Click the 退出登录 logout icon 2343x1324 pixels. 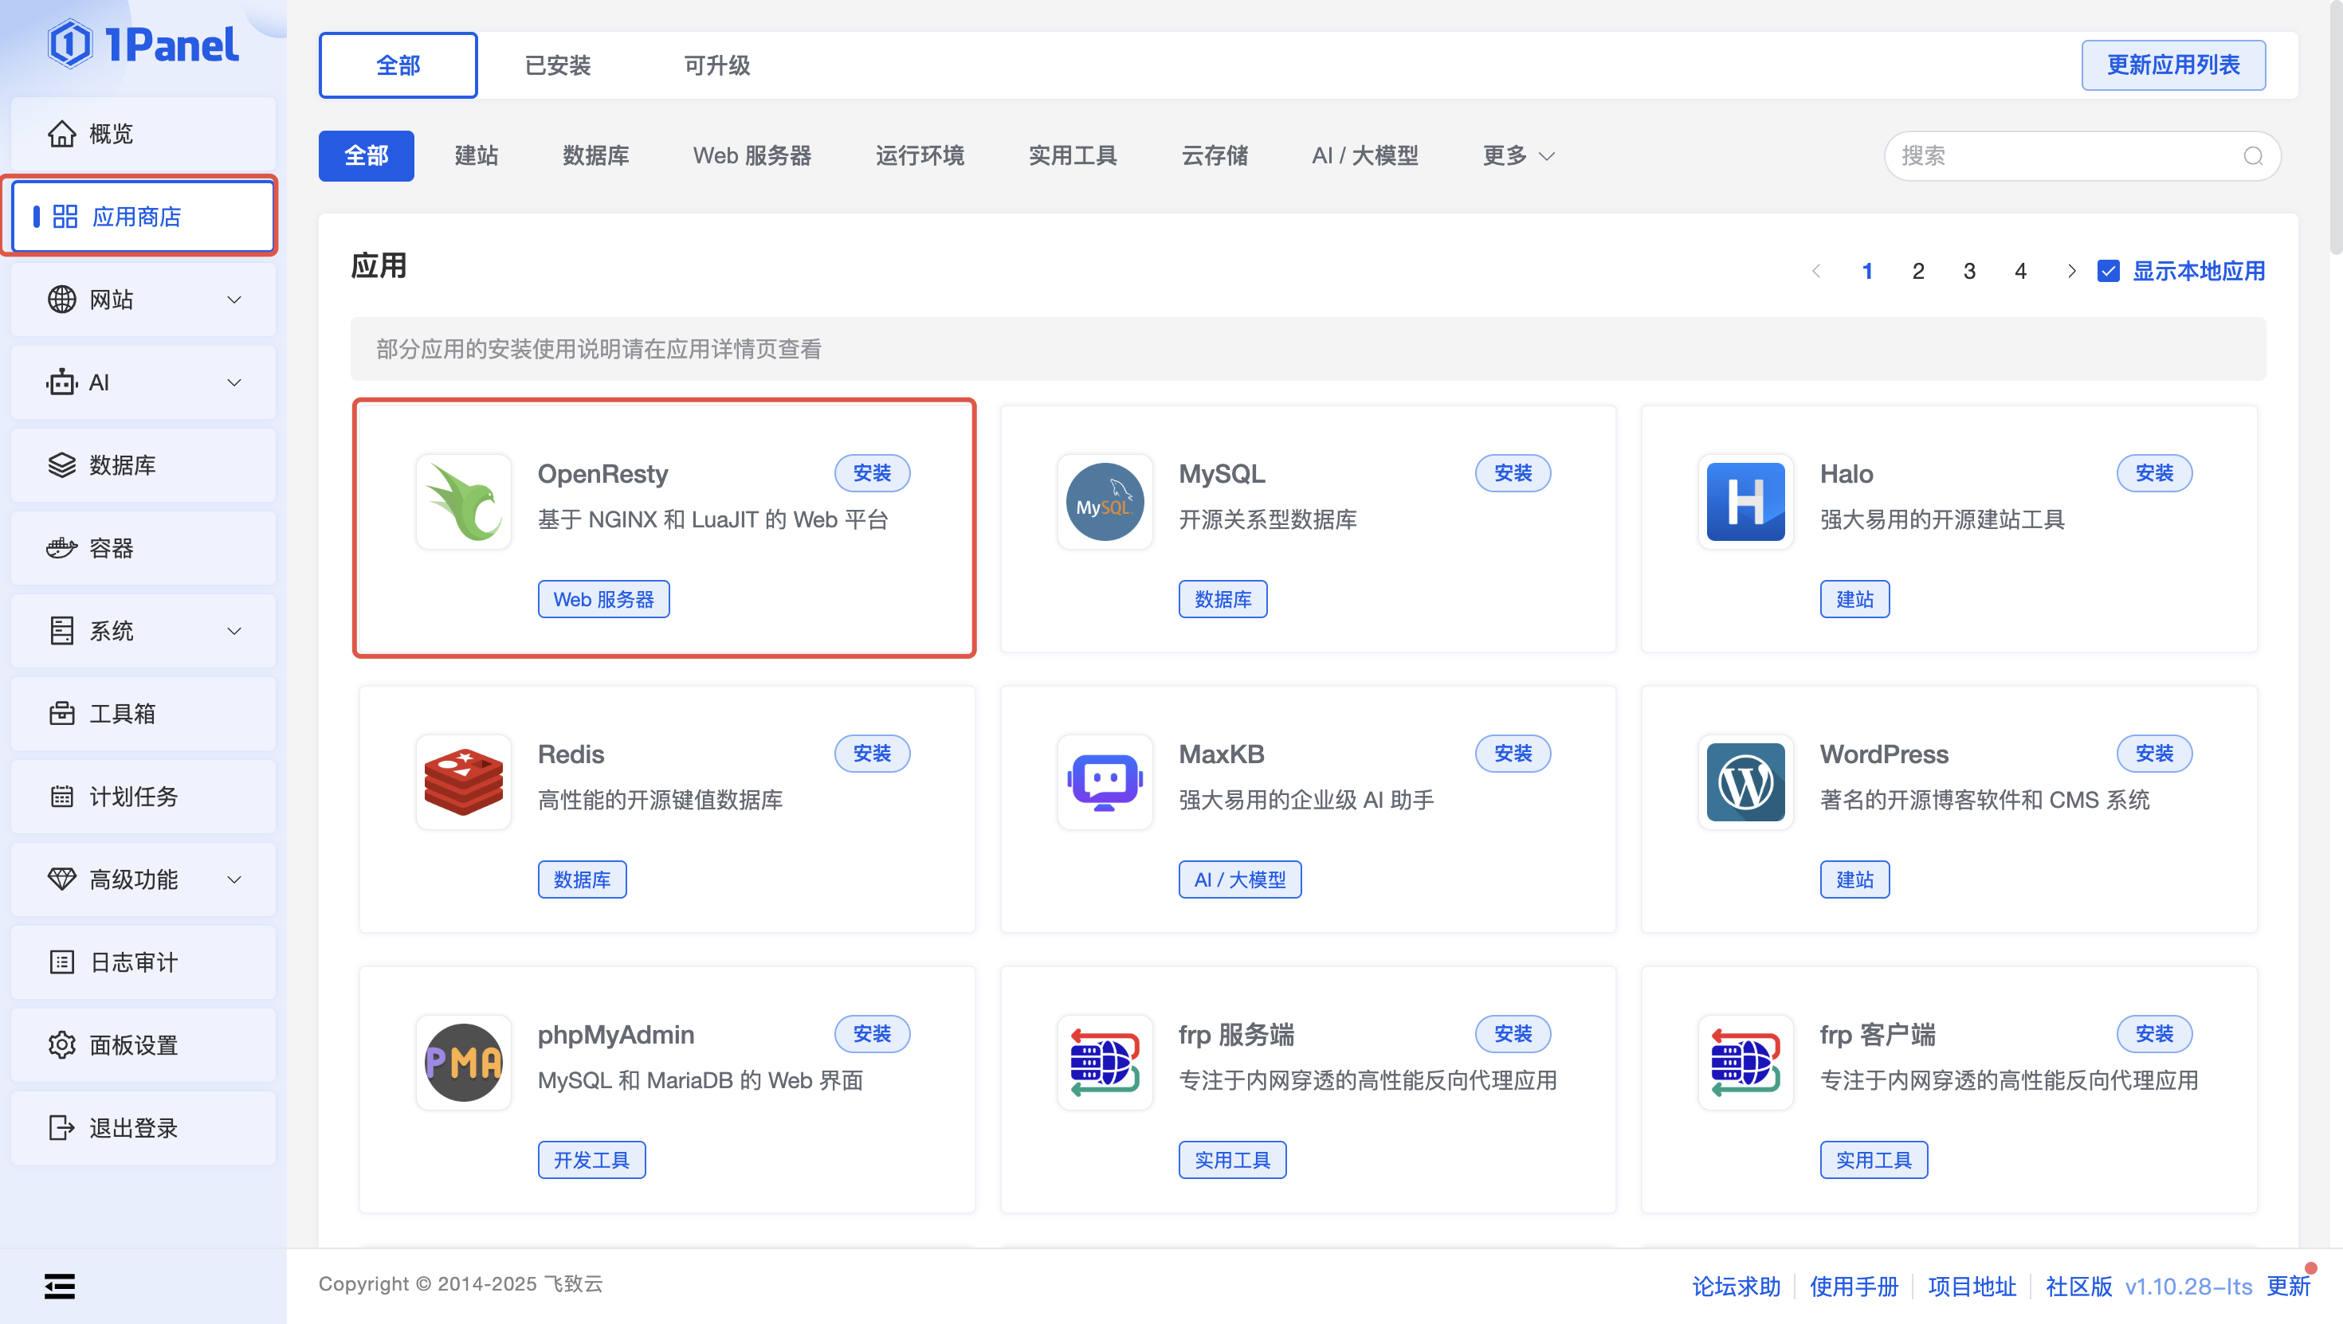pos(62,1127)
